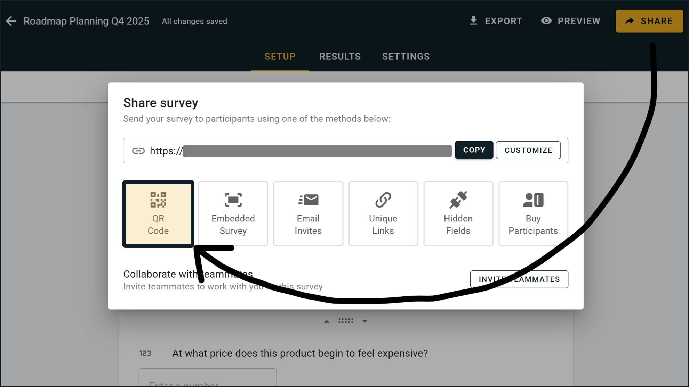Move question down with down arrow
The height and width of the screenshot is (387, 689).
(x=364, y=321)
